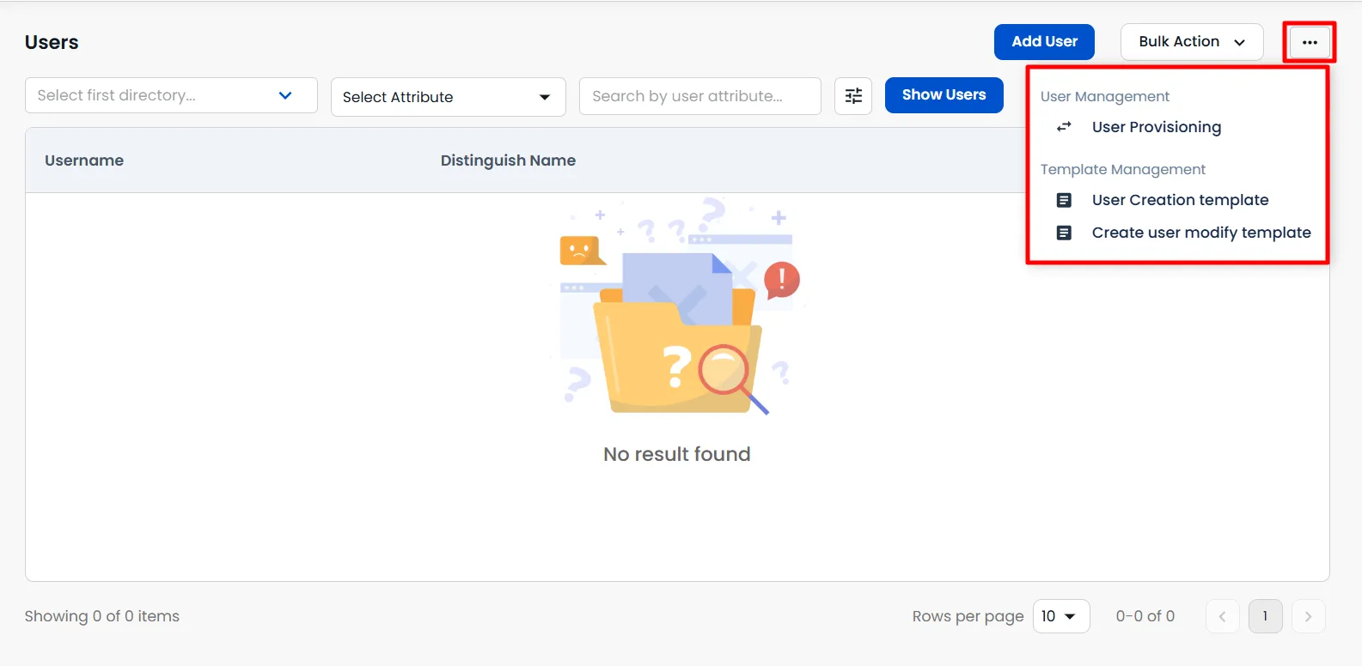The height and width of the screenshot is (666, 1362).
Task: Select User Provisioning from the menu
Action: coord(1156,127)
